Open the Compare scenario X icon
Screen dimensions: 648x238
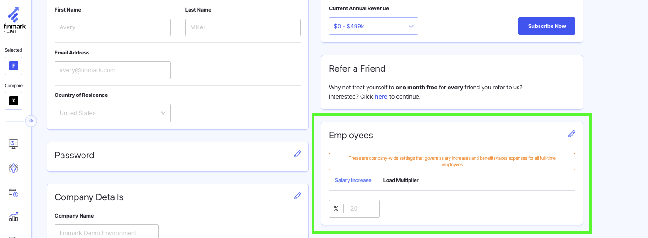(x=14, y=101)
